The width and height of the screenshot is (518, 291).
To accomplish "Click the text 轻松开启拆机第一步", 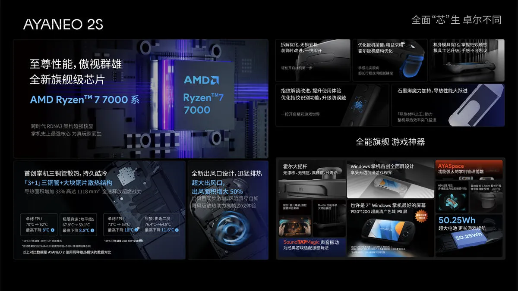I will coord(296,68).
